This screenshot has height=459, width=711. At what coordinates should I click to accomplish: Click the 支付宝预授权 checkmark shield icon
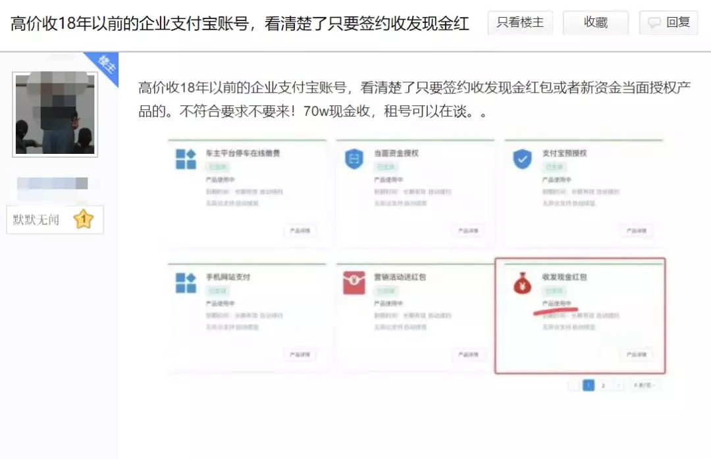pyautogui.click(x=523, y=159)
